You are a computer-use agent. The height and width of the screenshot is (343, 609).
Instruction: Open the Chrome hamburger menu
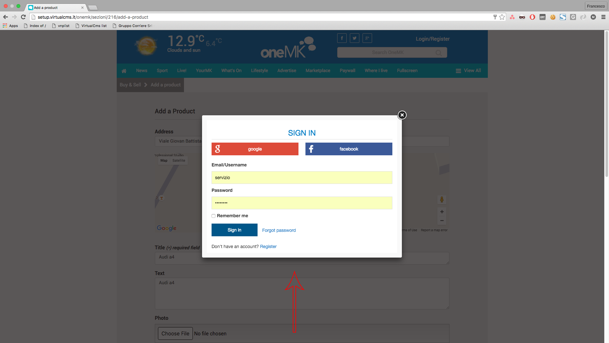click(x=603, y=17)
